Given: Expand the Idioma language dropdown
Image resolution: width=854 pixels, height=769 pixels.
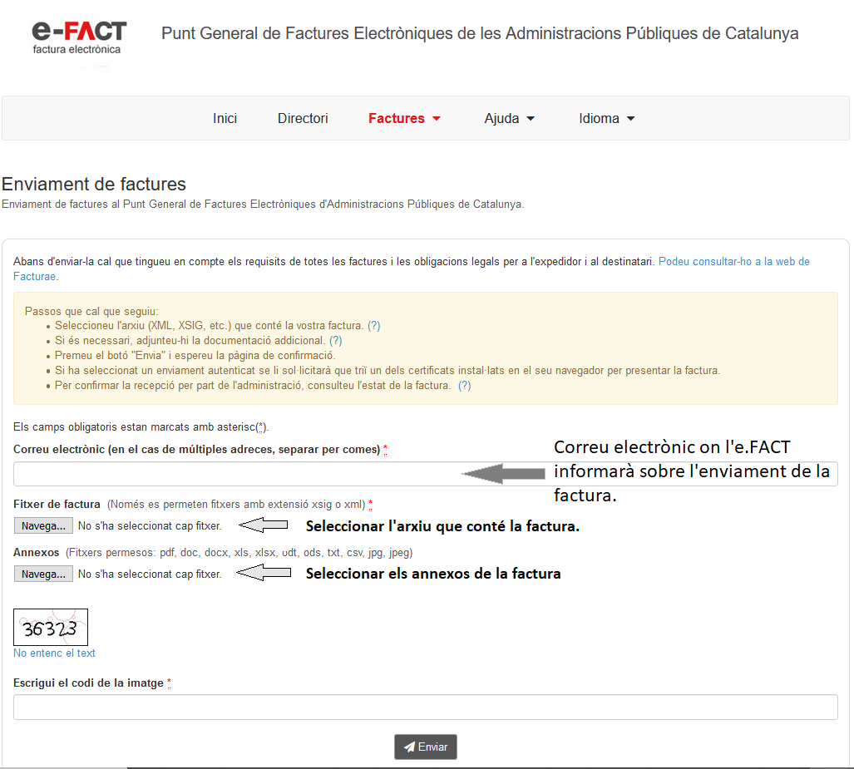Looking at the screenshot, I should [606, 119].
